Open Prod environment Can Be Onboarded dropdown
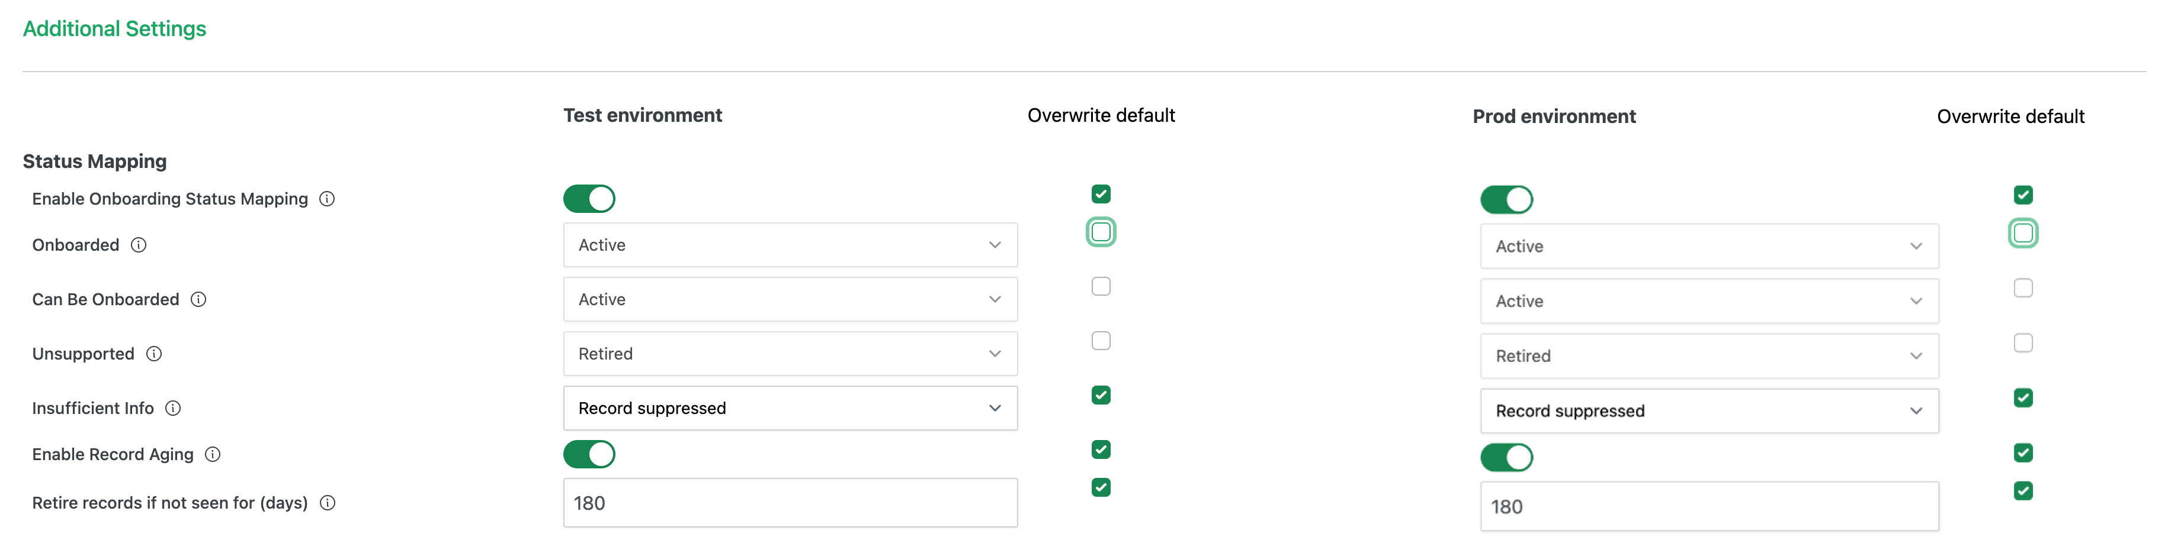Viewport: 2168px width, 537px height. tap(1710, 301)
